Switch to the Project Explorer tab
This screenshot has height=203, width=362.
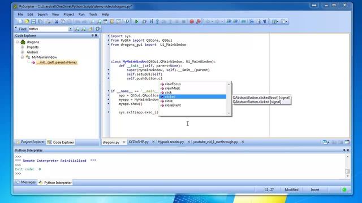point(30,142)
